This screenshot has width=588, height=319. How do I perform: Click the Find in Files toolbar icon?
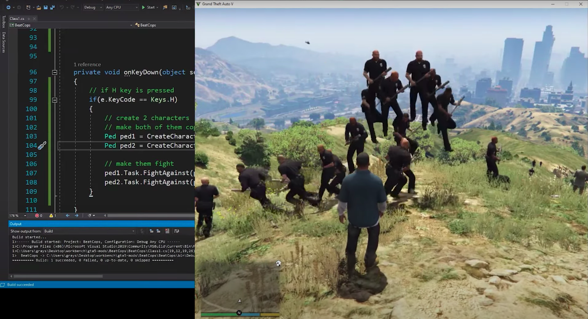[165, 7]
